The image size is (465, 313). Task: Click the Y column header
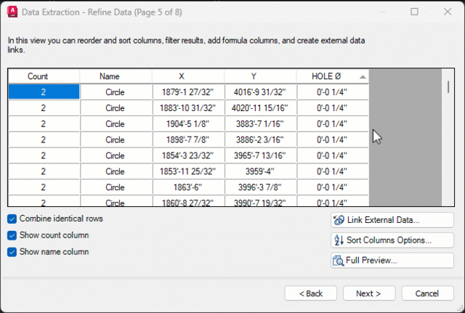260,76
